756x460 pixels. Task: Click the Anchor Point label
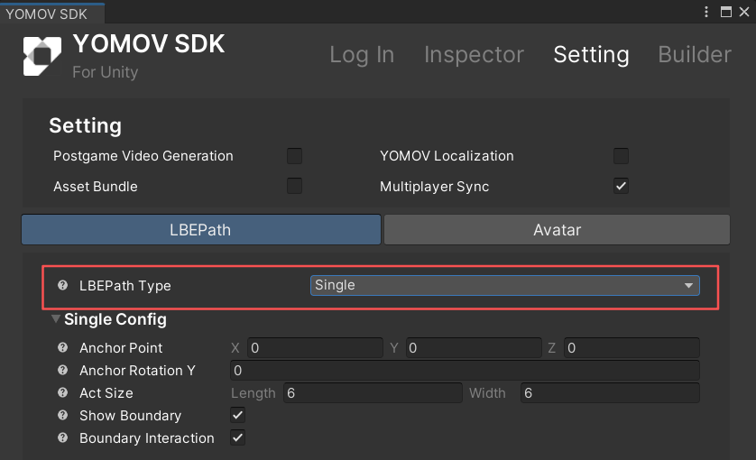coord(121,348)
